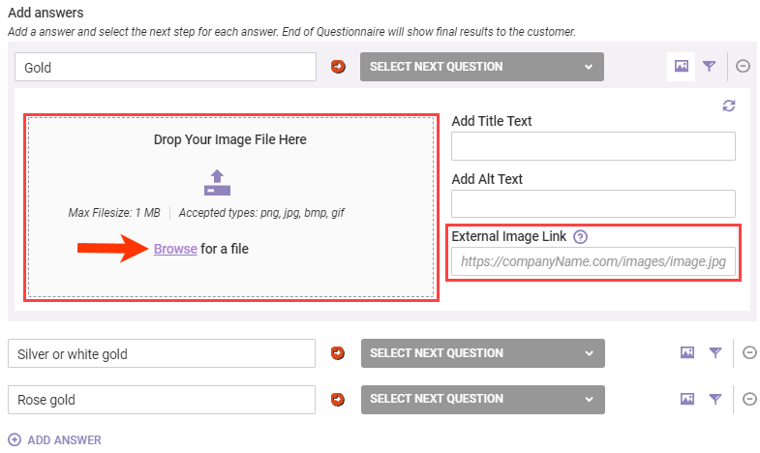Open image options for Silver or white gold
This screenshot has height=453, width=760.
tap(686, 353)
